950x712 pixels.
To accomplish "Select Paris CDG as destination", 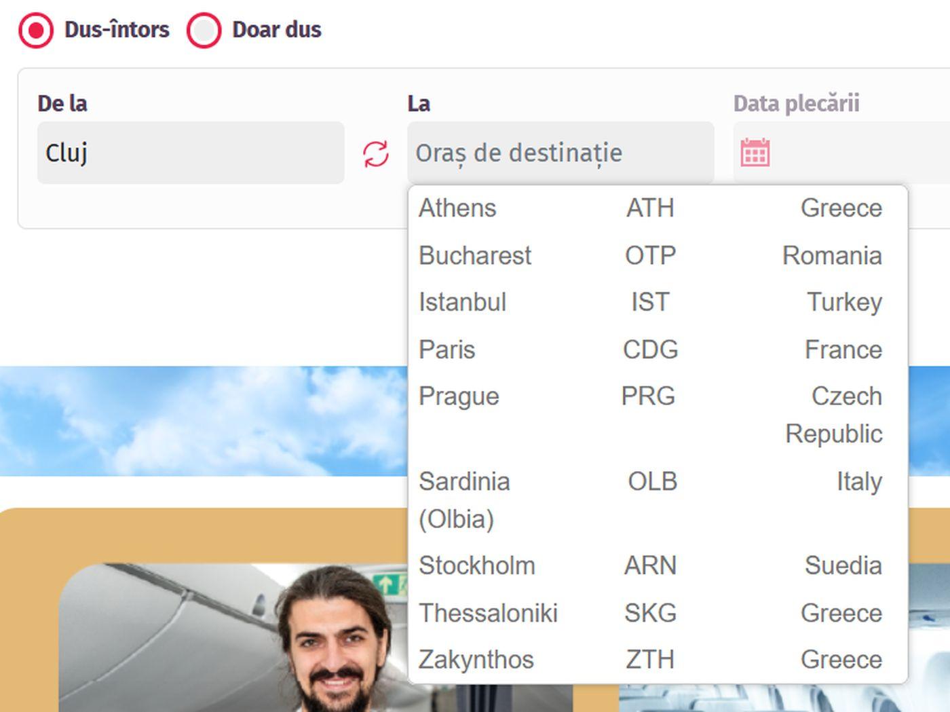I will pyautogui.click(x=649, y=350).
